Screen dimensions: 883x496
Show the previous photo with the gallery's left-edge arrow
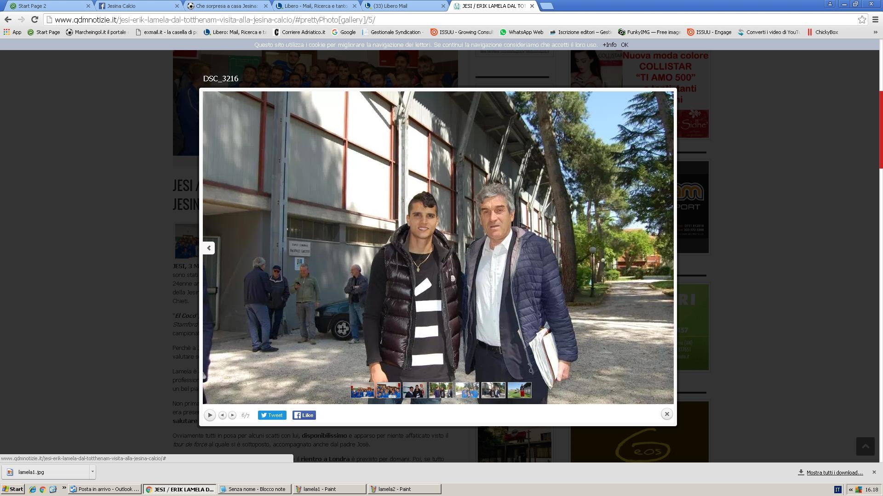[x=209, y=248]
